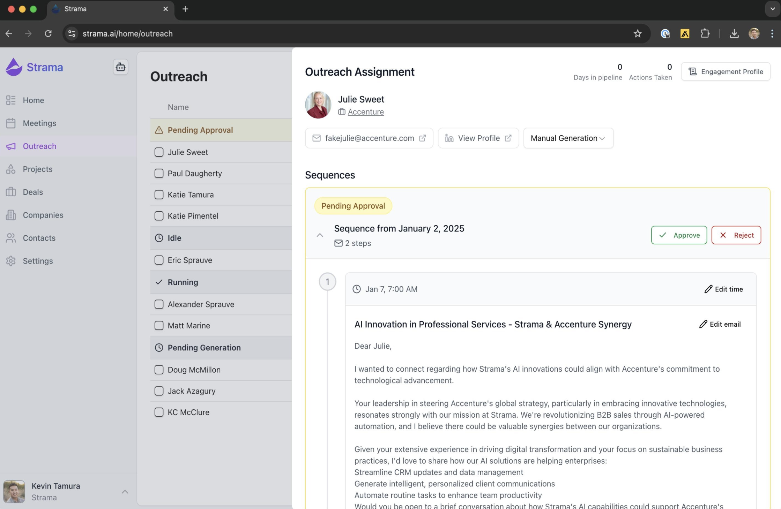
Task: Open the browser extensions puzzle icon
Action: click(705, 33)
